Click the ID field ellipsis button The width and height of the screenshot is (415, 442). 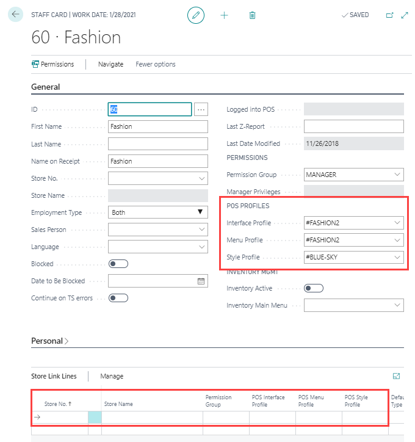click(201, 109)
